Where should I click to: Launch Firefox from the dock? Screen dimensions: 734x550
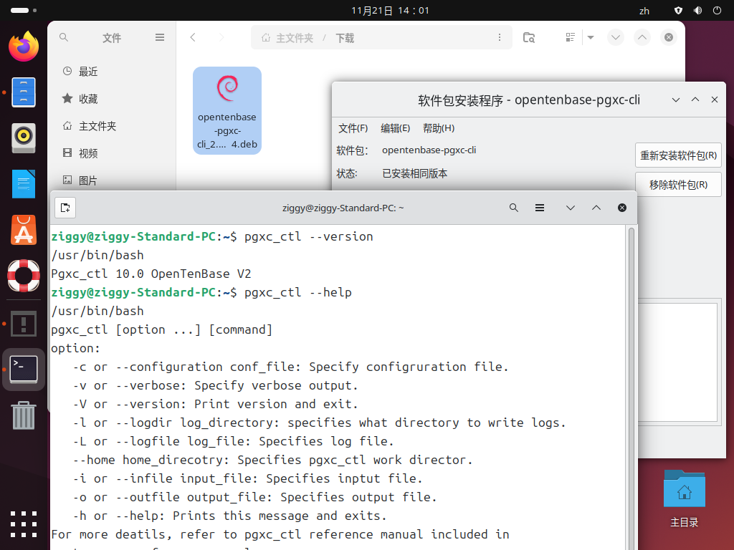24,47
